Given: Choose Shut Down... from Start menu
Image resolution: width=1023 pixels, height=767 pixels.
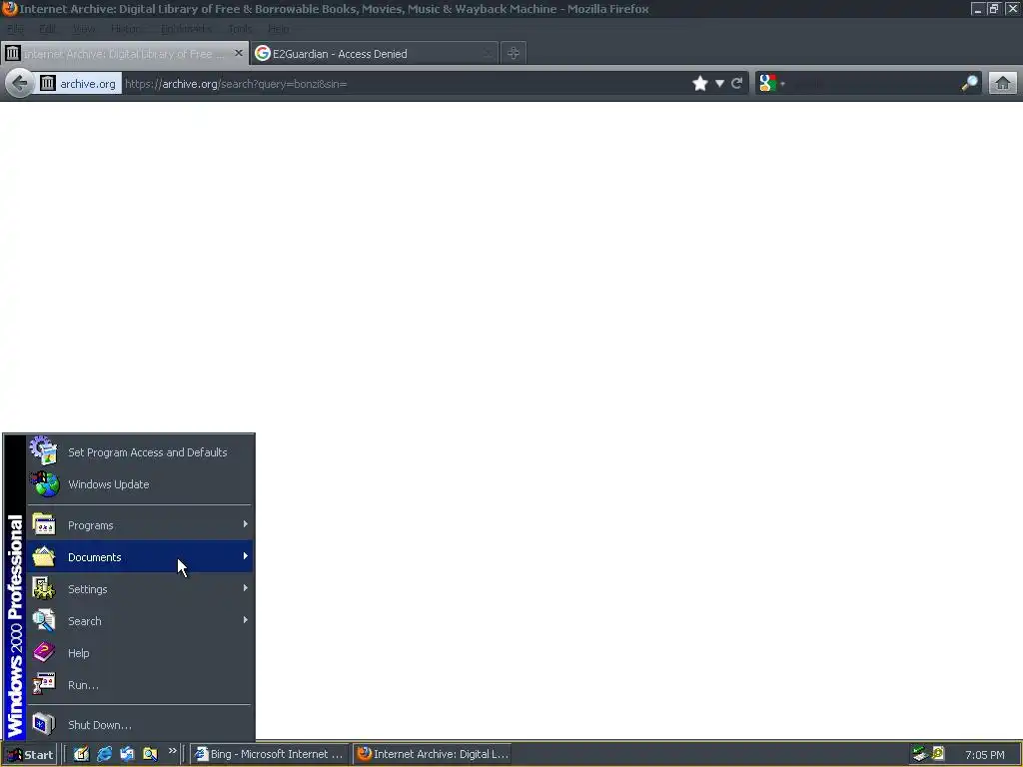Looking at the screenshot, I should tap(140, 725).
